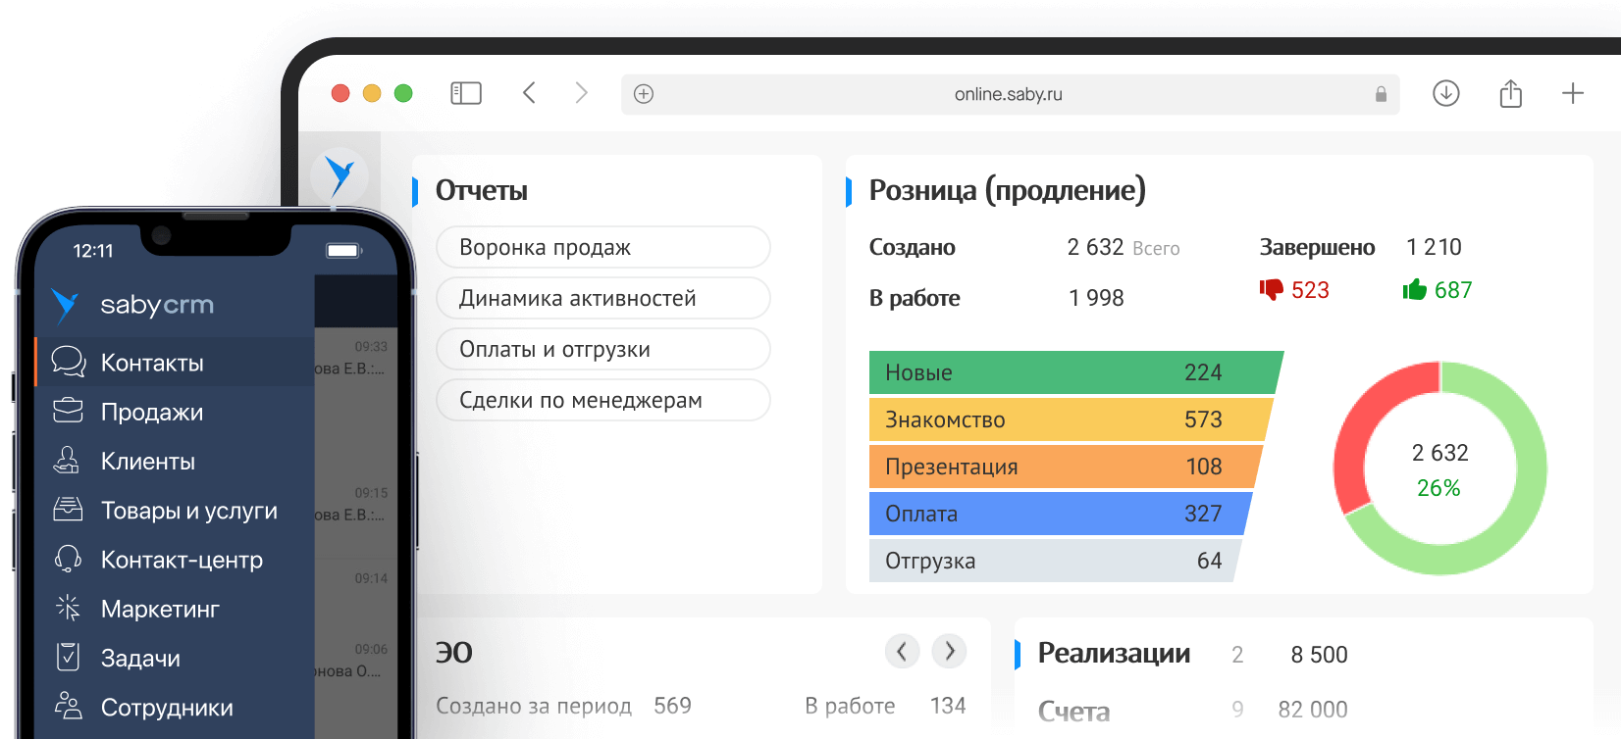This screenshot has width=1621, height=739.
Task: Open the browser share icon
Action: (x=1510, y=94)
